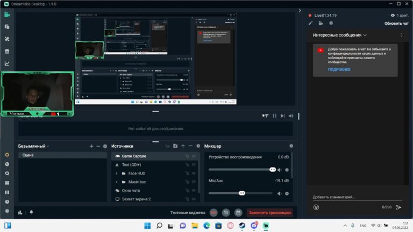The image size is (413, 232).
Task: Toggle visibility of Music box folder
Action: [x=194, y=182]
